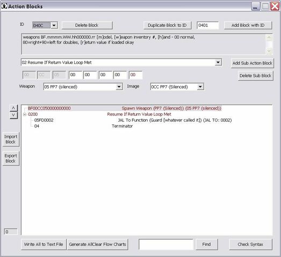
Task: Click inside the weapons description text area
Action: [143, 44]
